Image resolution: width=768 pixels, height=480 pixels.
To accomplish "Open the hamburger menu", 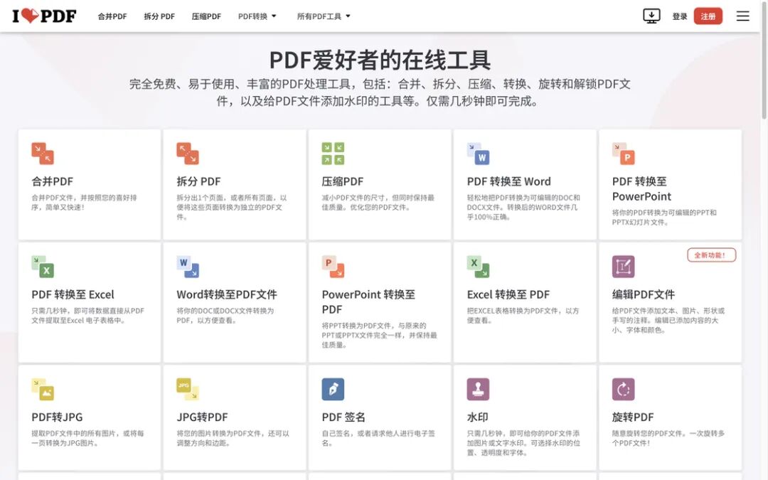I will pyautogui.click(x=742, y=16).
